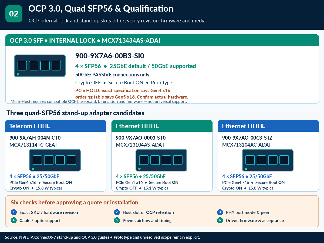Click numbered badge 6 beside Driver, firmware
324x243 pixels.
(x=220, y=220)
